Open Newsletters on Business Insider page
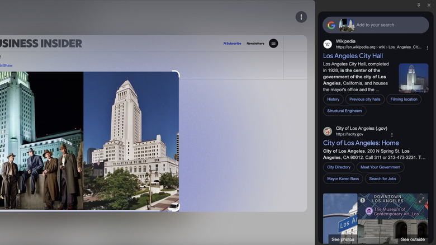436x245 pixels. pos(255,44)
